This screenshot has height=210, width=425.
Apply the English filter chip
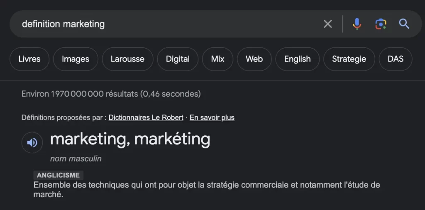[x=297, y=59]
